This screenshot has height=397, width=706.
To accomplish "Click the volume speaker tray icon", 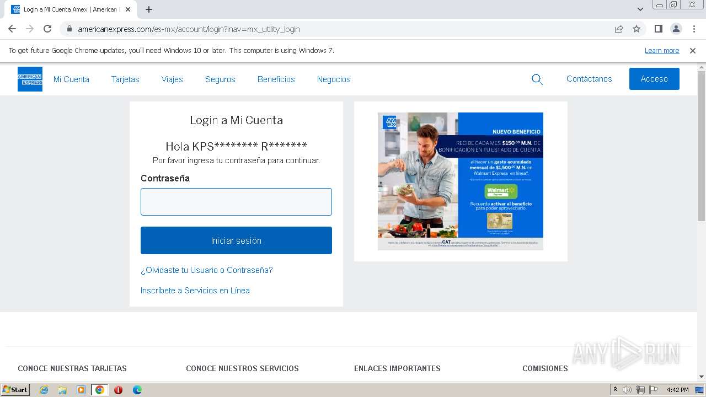I will coord(627,390).
